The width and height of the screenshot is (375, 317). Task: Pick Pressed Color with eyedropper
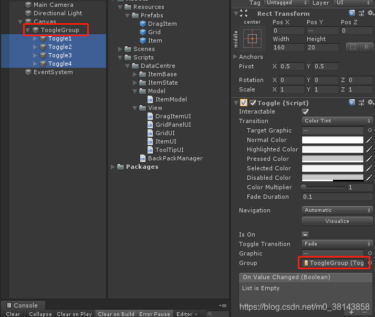tap(369, 159)
